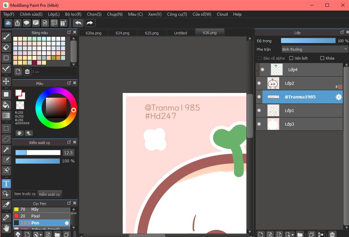This screenshot has width=349, height=237.
Task: Switch to the 624.png tab
Action: [x=122, y=33]
